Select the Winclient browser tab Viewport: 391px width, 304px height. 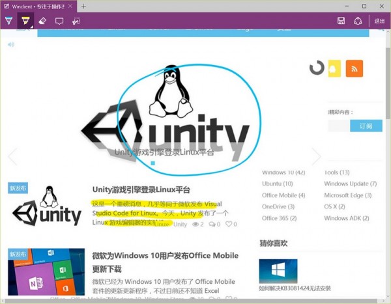coord(38,7)
